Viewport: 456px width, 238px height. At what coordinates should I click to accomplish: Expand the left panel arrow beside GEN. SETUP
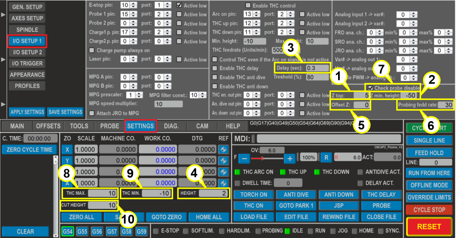pyautogui.click(x=2, y=15)
